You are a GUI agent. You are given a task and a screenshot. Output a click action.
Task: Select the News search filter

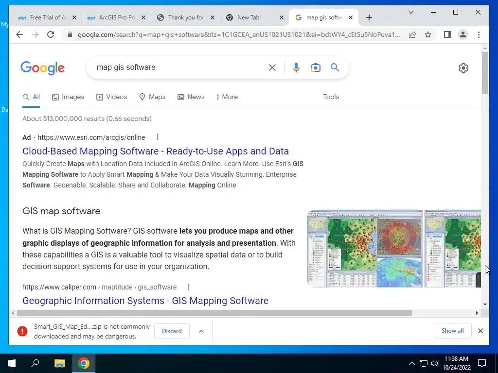[x=191, y=97]
